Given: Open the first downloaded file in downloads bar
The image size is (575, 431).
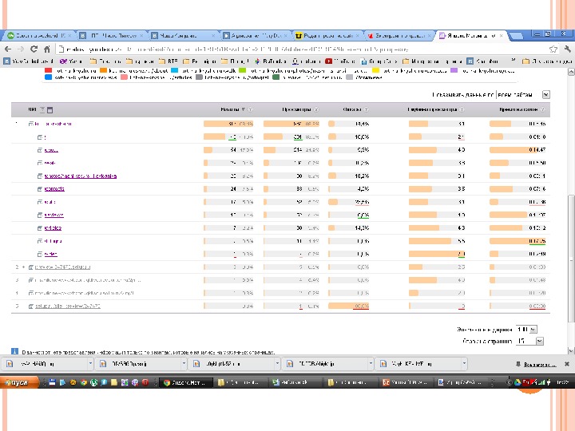Looking at the screenshot, I should coord(46,364).
